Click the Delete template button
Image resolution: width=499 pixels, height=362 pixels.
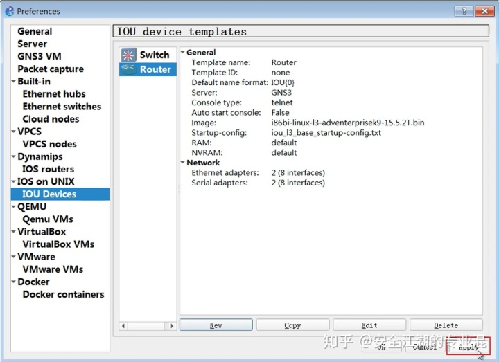(x=446, y=325)
